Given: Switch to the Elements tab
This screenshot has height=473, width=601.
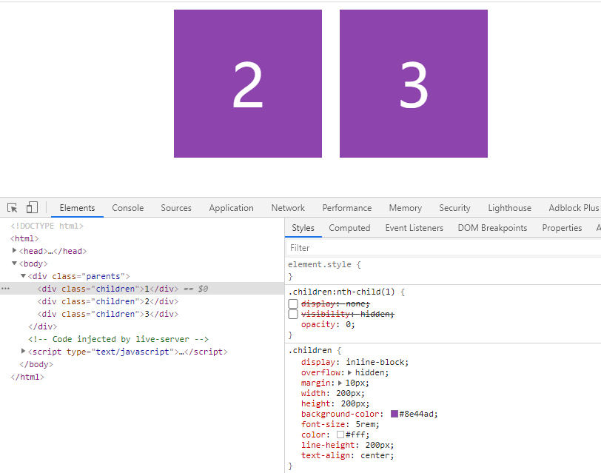Looking at the screenshot, I should 77,208.
